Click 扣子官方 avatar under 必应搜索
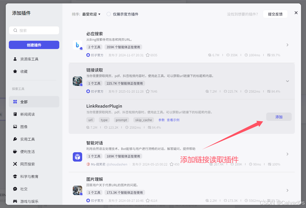Viewport: 306px width, 208px height. [88, 55]
